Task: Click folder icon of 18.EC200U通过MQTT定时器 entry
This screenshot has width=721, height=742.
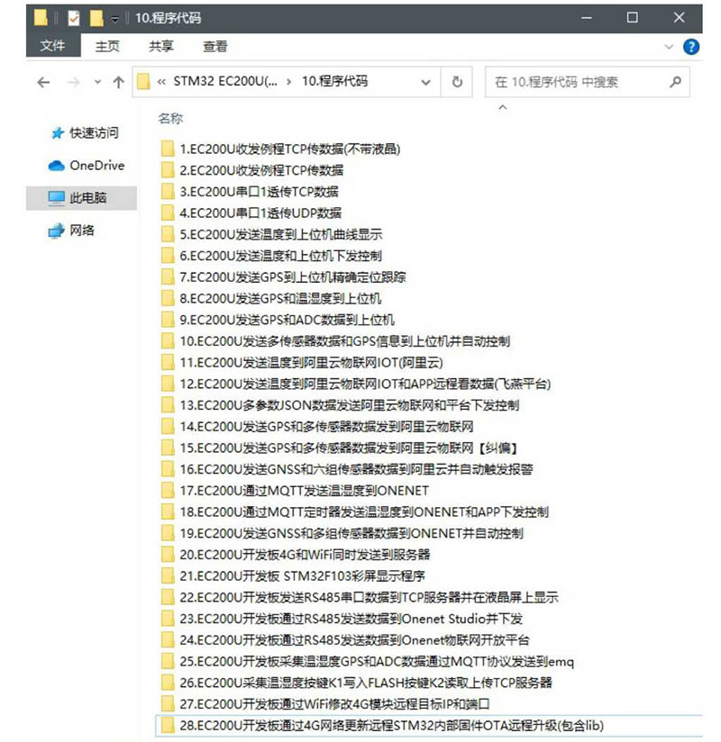Action: 168,511
